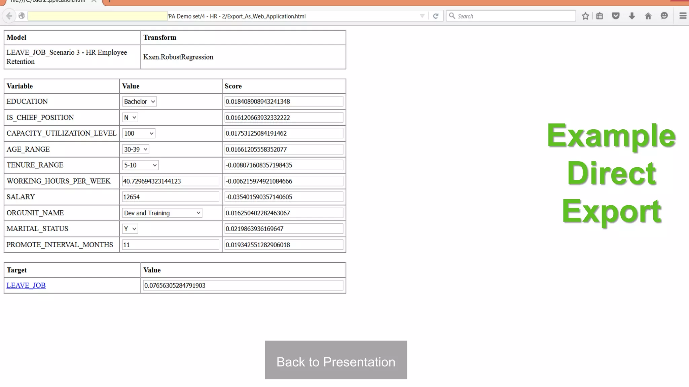The image size is (689, 387).
Task: Show bookmarks list icon
Action: coord(600,16)
